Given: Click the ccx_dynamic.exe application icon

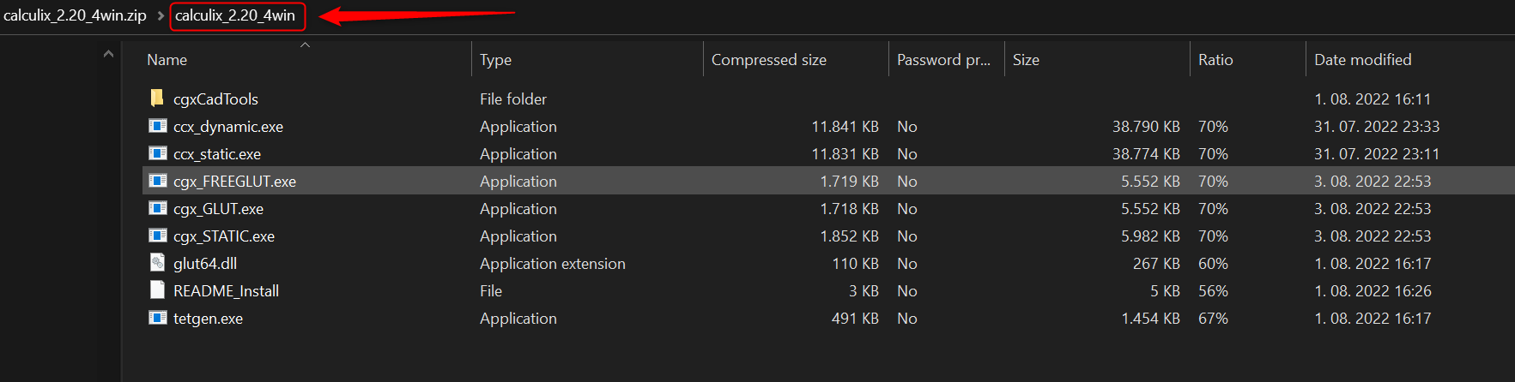Looking at the screenshot, I should click(x=158, y=126).
